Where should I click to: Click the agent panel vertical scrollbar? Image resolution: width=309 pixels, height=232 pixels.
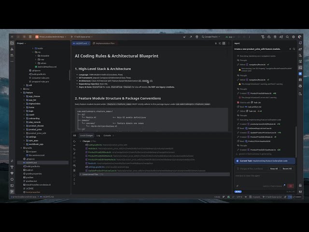click(x=296, y=142)
